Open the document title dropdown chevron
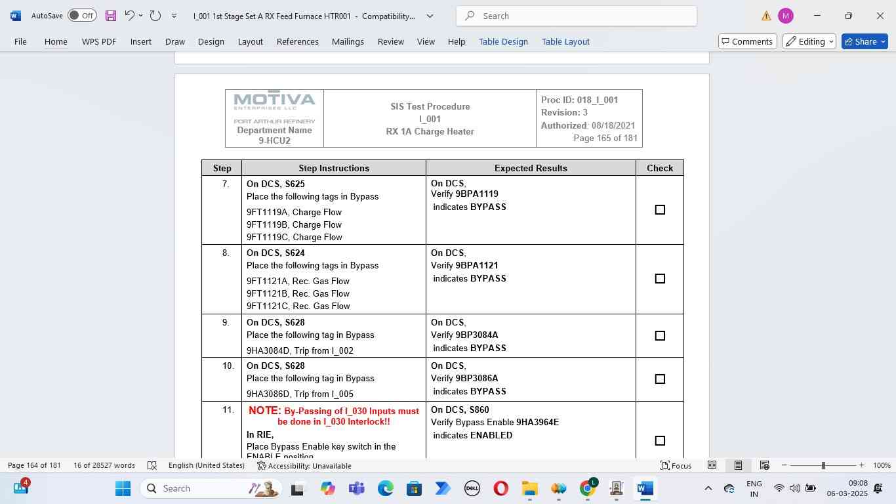The width and height of the screenshot is (896, 504). point(430,16)
